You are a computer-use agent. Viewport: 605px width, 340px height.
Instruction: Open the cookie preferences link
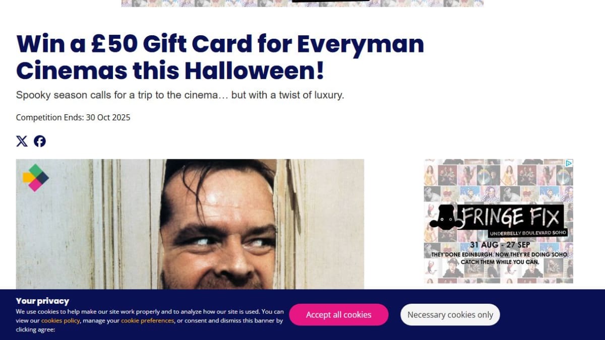point(147,320)
